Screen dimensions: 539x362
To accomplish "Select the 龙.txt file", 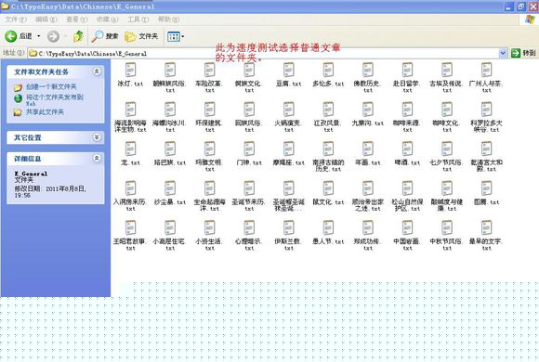I will (130, 153).
